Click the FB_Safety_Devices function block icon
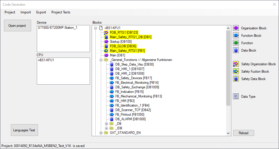The height and width of the screenshot is (149, 279). pyautogui.click(x=112, y=78)
